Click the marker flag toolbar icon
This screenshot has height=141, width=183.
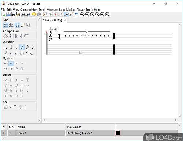pos(76,14)
